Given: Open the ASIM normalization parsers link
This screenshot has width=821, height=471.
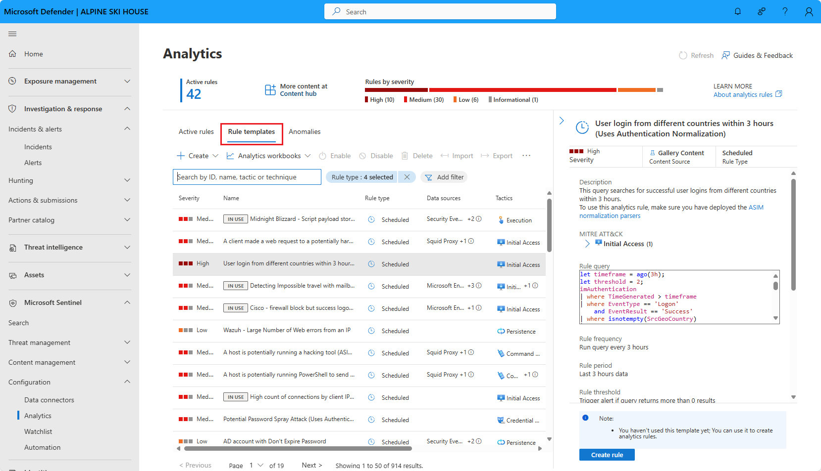Looking at the screenshot, I should coord(671,212).
